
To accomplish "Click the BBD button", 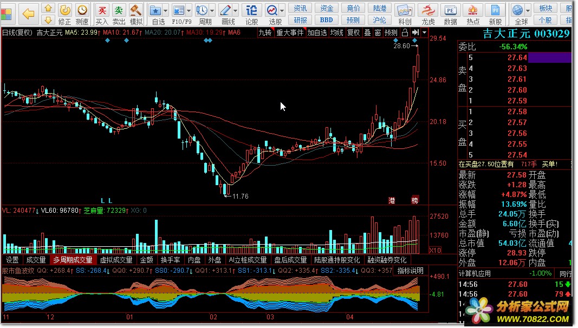I will point(327,20).
